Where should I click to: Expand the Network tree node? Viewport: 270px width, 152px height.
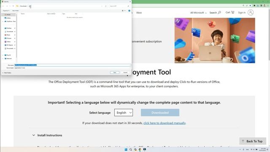3,59
